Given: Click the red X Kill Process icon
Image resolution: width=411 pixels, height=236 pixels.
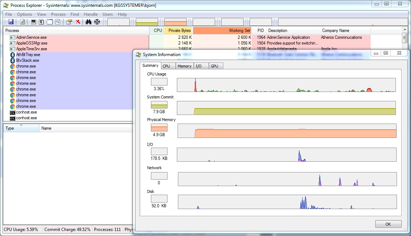Looking at the screenshot, I should click(x=78, y=22).
